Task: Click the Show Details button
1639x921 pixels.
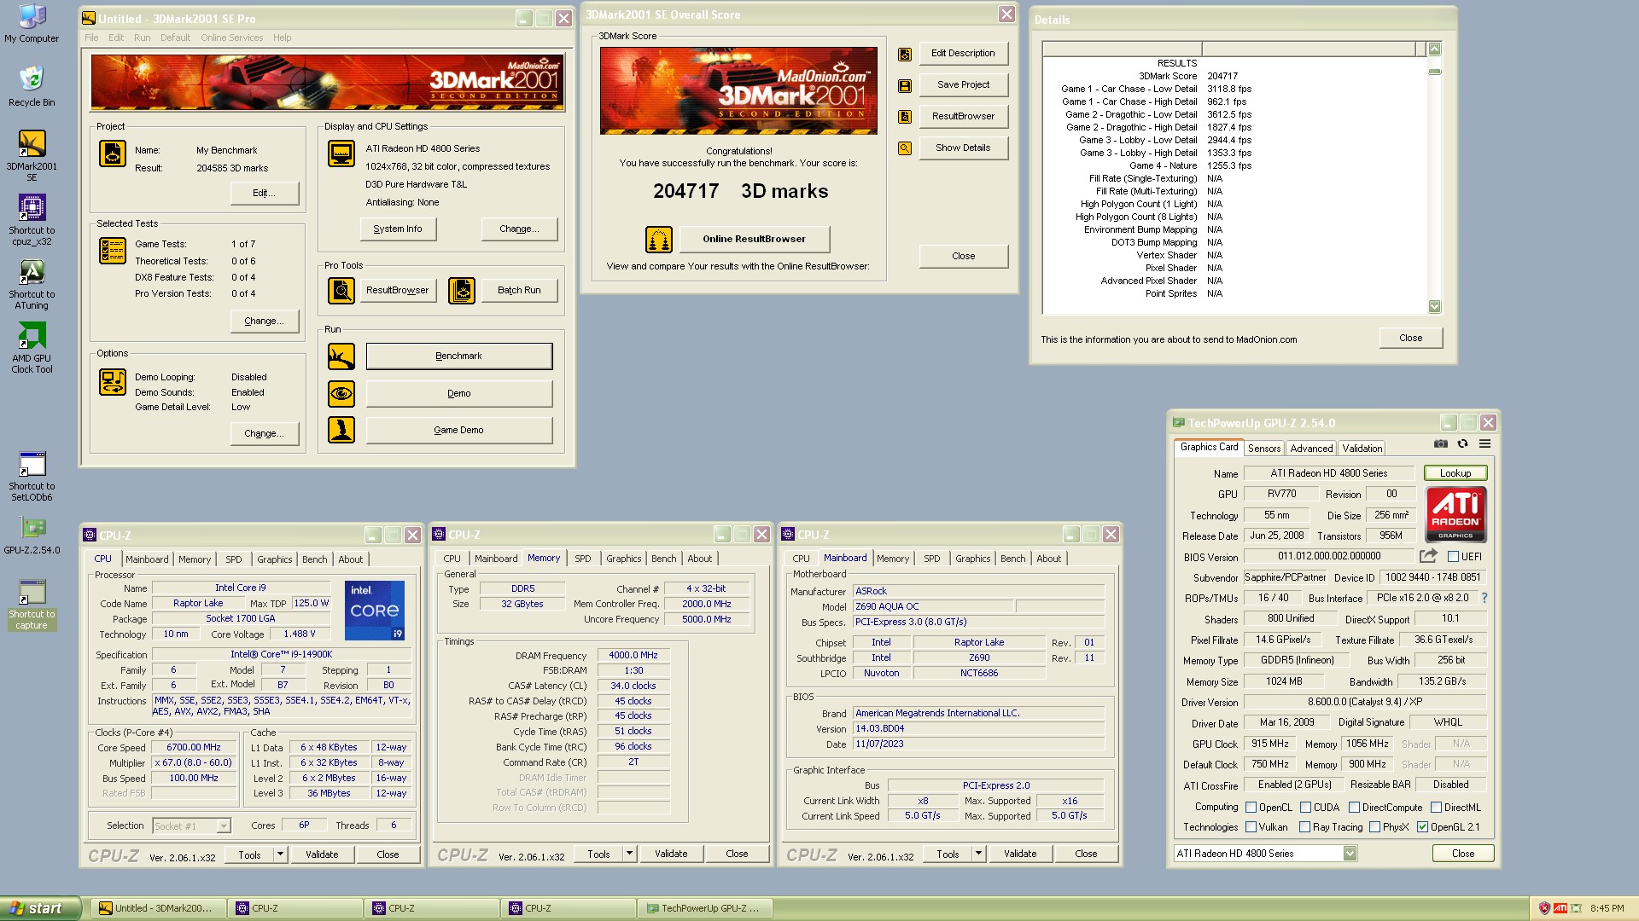Action: [x=963, y=148]
